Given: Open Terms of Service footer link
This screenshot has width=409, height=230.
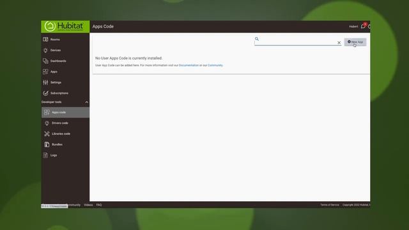Looking at the screenshot, I should tap(330, 205).
